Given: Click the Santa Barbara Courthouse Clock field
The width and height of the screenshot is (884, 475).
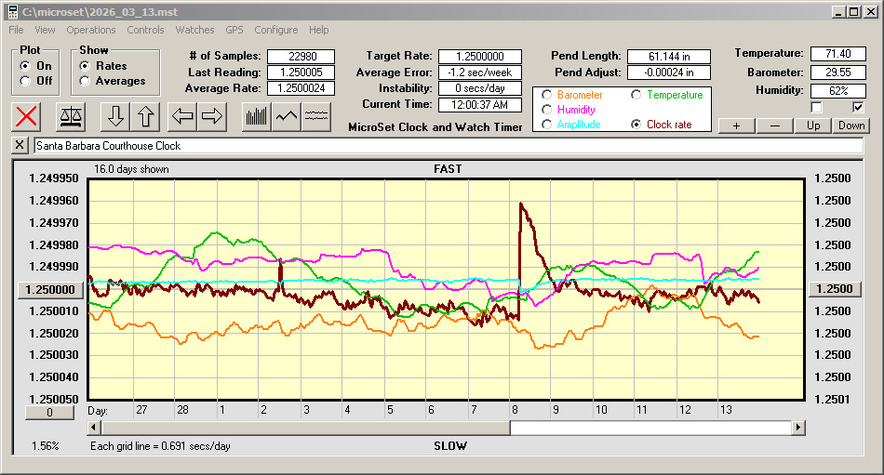Looking at the screenshot, I should (447, 146).
